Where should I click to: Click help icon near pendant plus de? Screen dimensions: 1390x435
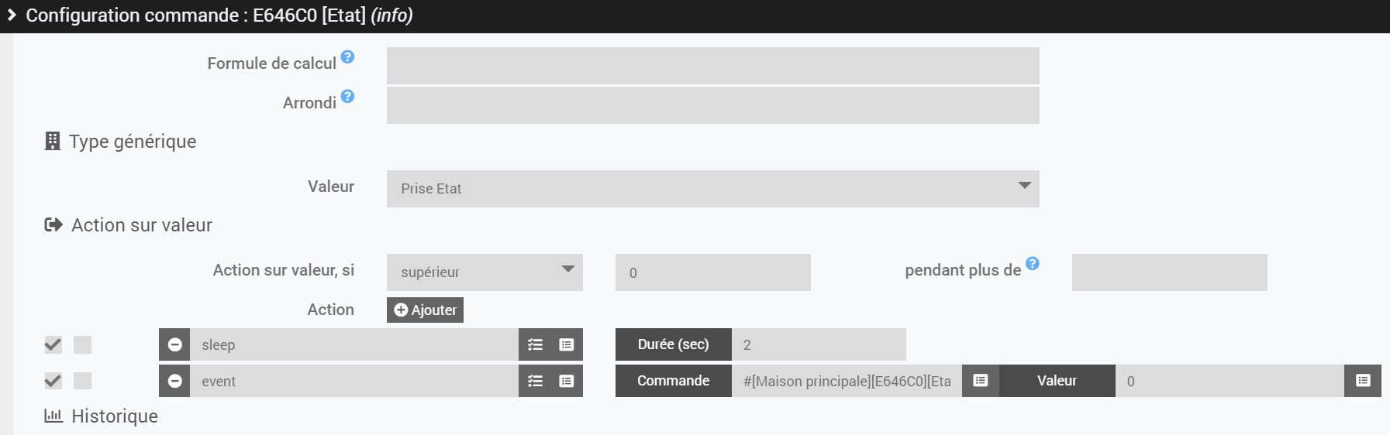[x=1033, y=263]
